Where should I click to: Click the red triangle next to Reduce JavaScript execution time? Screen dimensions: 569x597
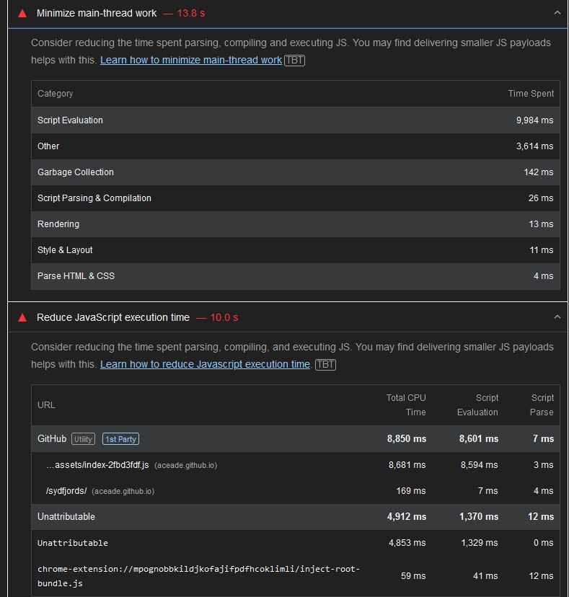point(22,317)
